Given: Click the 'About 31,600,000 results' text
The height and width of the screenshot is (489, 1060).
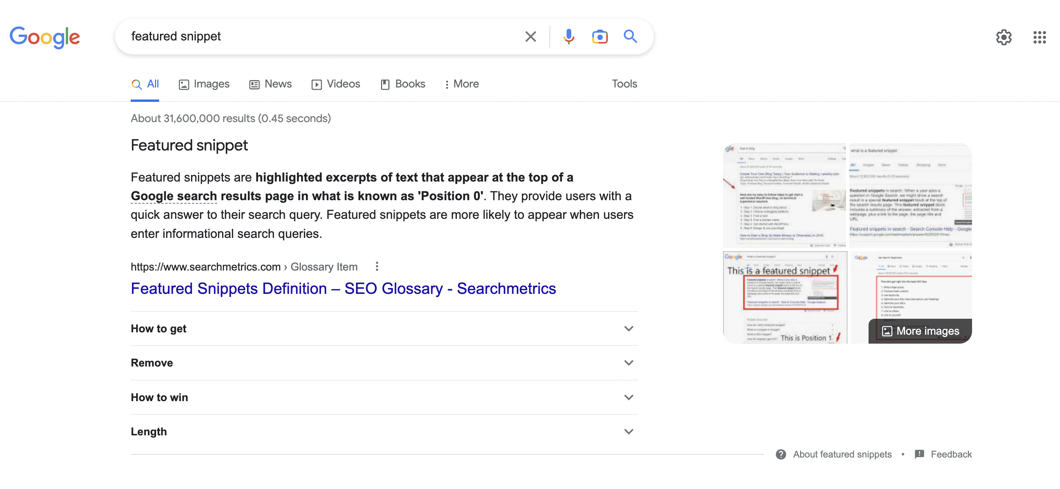Looking at the screenshot, I should click(230, 118).
